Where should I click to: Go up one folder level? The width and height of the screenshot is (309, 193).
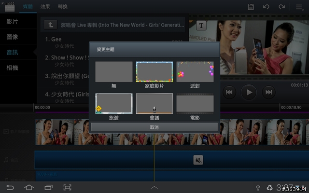pos(50,25)
